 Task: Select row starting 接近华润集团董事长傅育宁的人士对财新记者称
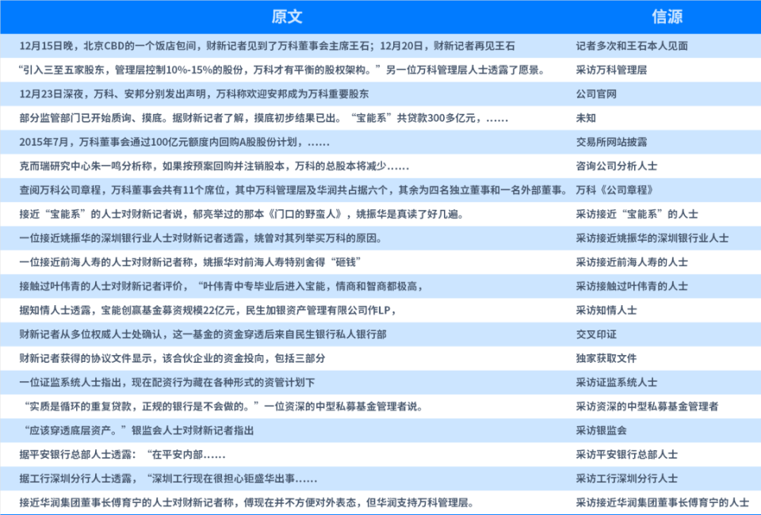pos(380,502)
